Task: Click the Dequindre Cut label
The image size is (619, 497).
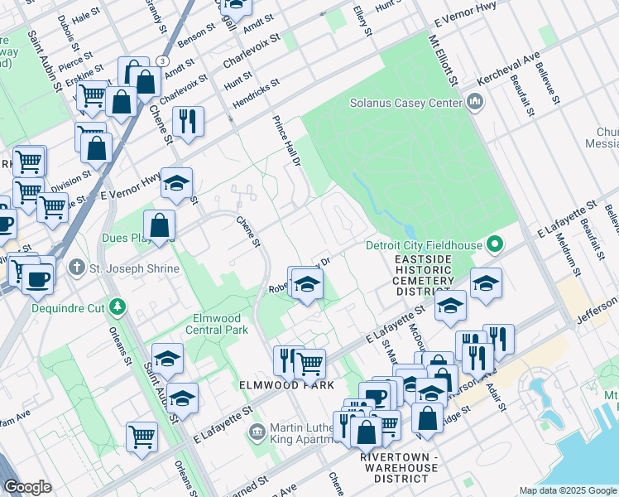Action: coord(68,308)
